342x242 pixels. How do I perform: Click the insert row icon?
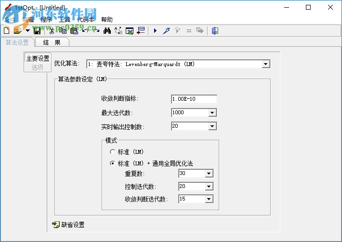[x=141, y=31]
